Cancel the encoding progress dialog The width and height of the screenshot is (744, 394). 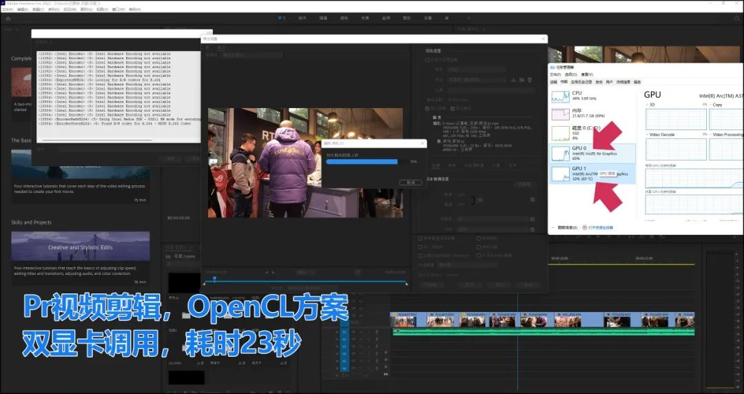click(411, 183)
